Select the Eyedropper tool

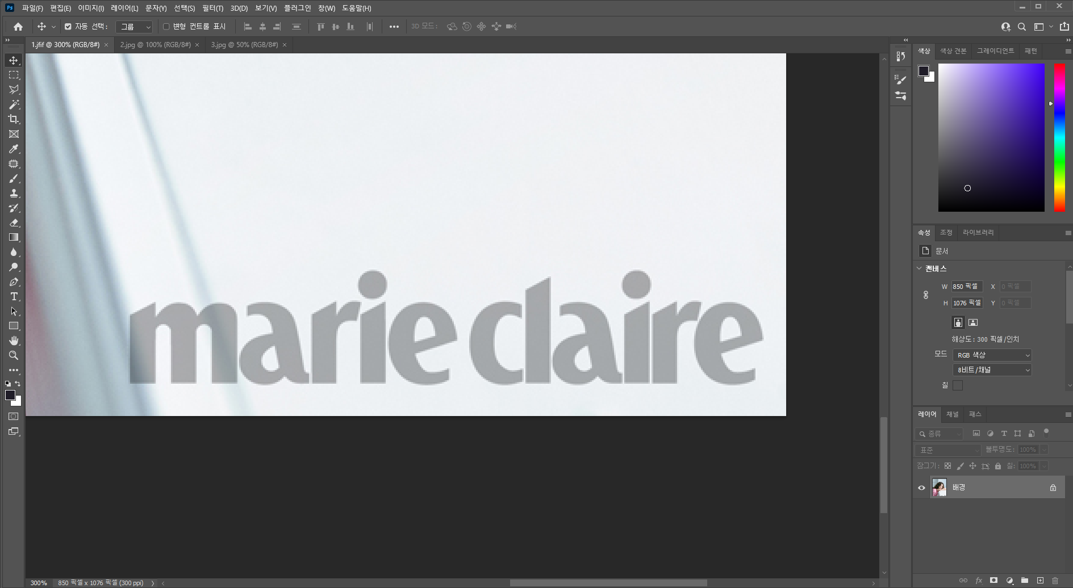(x=14, y=149)
